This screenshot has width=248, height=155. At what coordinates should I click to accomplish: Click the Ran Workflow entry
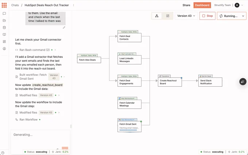[28, 120]
